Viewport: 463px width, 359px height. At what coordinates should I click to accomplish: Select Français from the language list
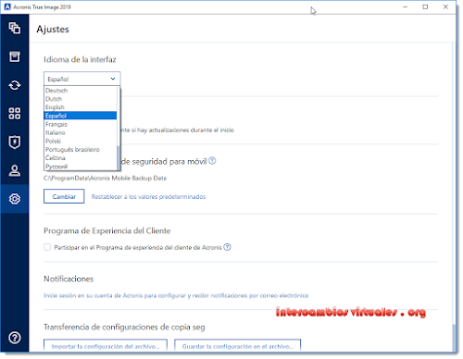pos(81,124)
